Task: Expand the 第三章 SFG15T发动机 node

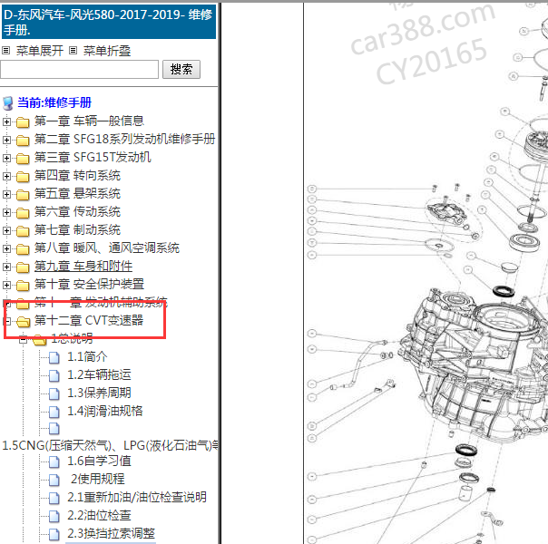Action: point(6,158)
